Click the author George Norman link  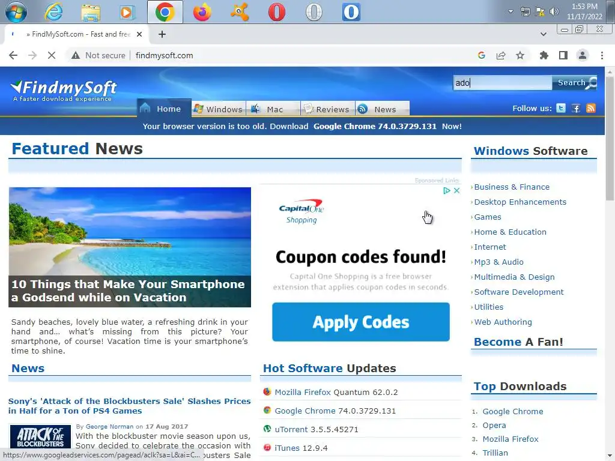click(109, 427)
